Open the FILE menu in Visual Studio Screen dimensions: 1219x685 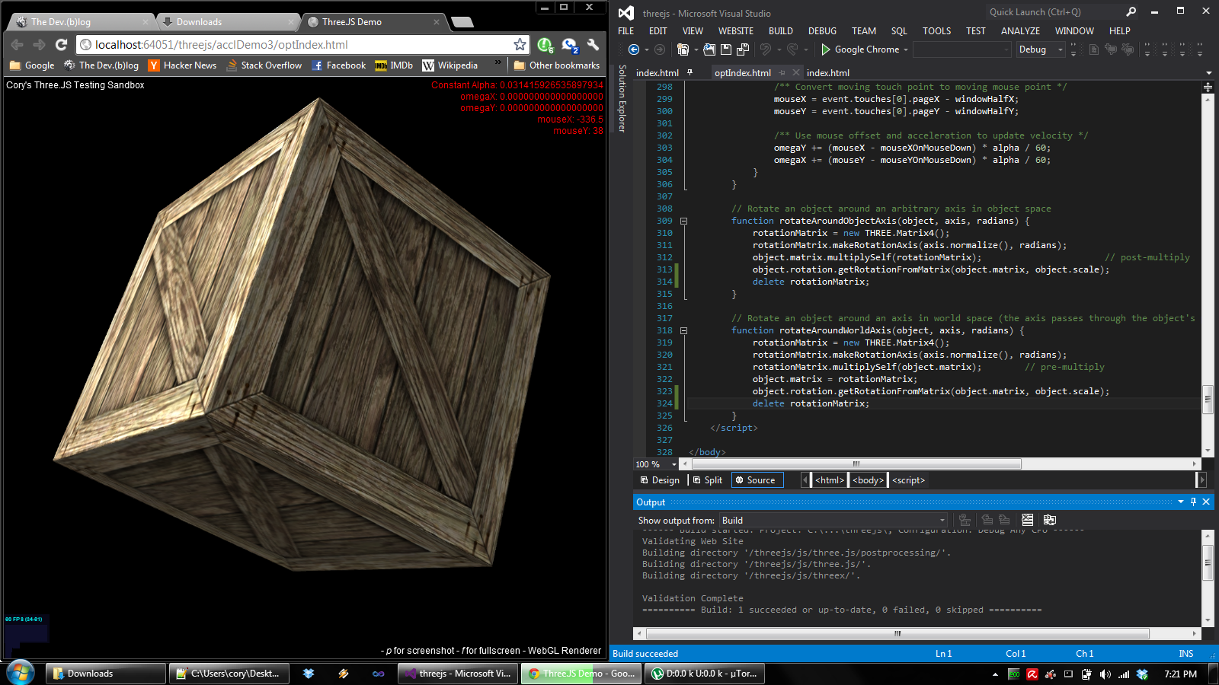click(626, 31)
